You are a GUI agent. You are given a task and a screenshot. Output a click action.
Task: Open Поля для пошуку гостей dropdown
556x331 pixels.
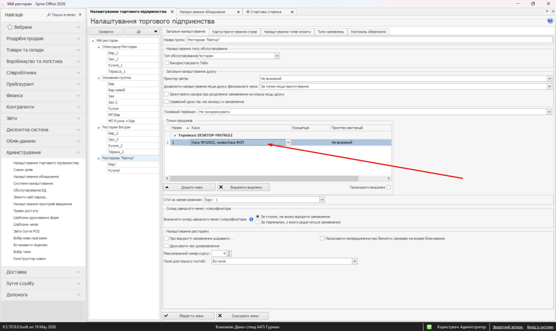[x=354, y=261]
